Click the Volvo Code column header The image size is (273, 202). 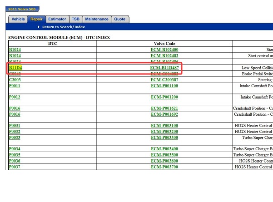(164, 44)
